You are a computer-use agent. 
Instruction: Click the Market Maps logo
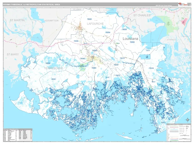click(x=182, y=4)
